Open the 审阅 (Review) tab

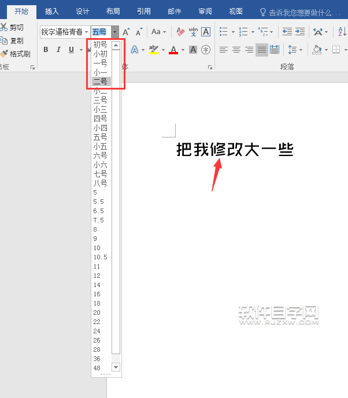205,12
